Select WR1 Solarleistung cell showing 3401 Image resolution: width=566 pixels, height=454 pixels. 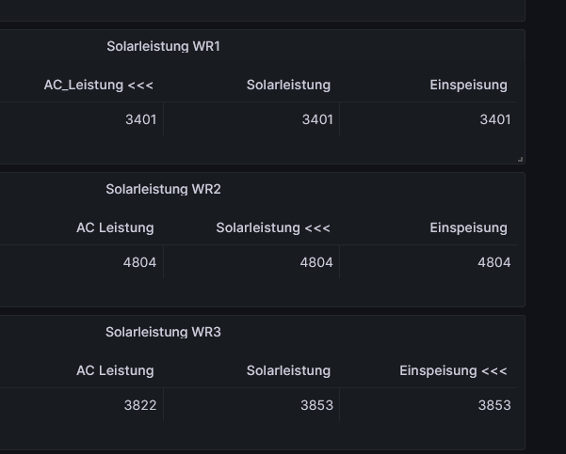[x=317, y=119]
